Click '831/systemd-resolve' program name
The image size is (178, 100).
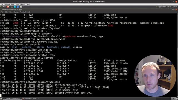[x=116, y=63]
